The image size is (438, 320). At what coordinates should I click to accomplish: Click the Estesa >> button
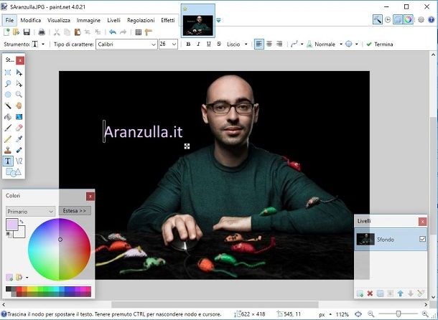75,210
